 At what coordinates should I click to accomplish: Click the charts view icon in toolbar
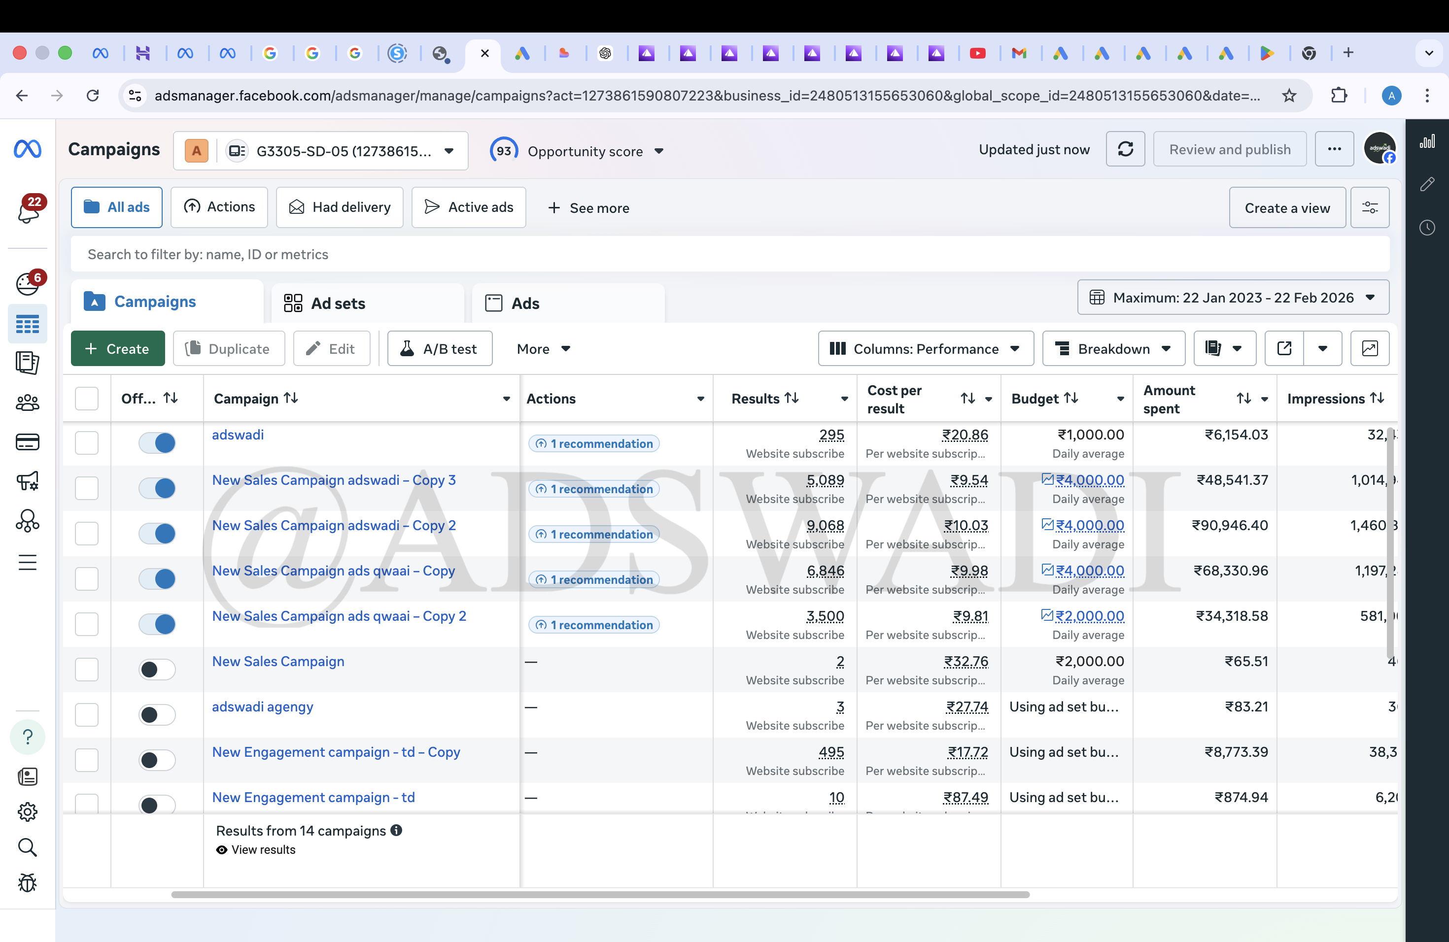[x=1369, y=348]
